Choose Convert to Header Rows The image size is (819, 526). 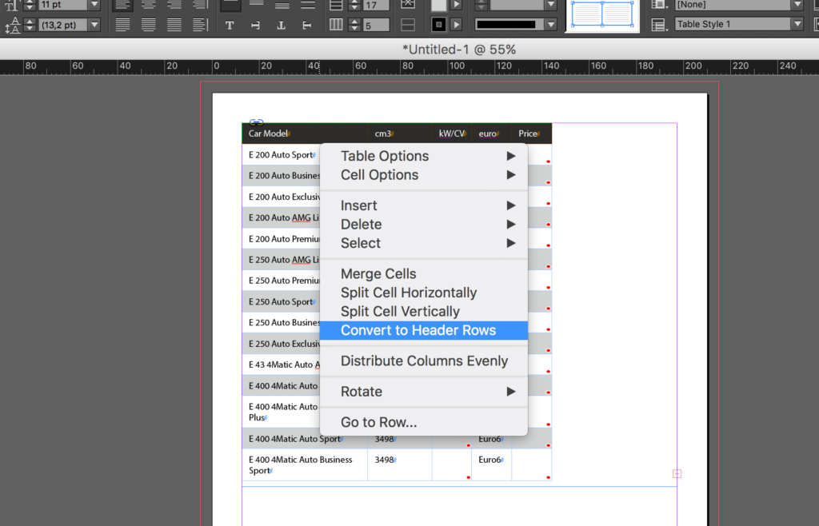424,330
